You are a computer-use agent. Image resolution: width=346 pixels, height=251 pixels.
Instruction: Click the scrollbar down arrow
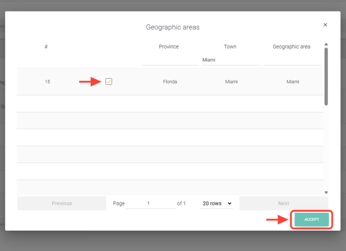326,192
